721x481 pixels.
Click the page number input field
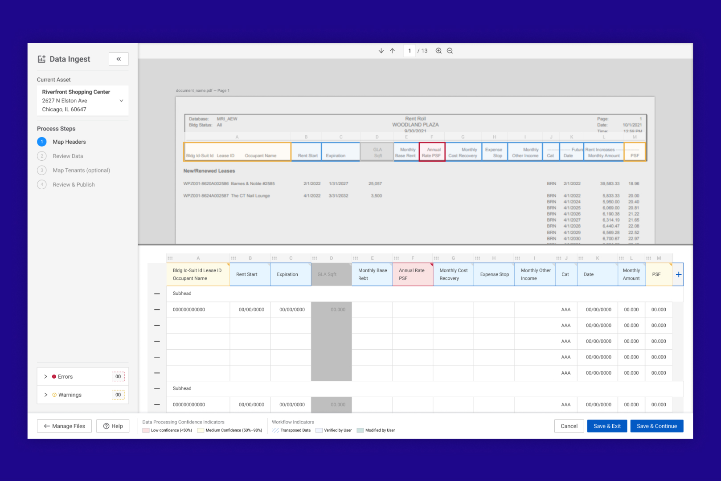pos(410,51)
